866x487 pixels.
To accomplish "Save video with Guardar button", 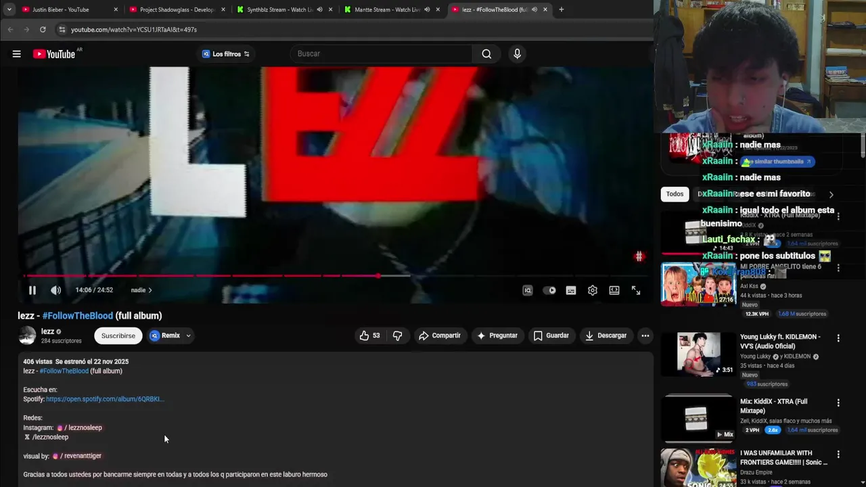I will (x=551, y=335).
